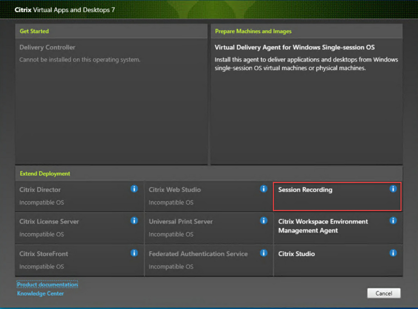
Task: View info icon for Citrix StoreFront
Action: point(134,253)
